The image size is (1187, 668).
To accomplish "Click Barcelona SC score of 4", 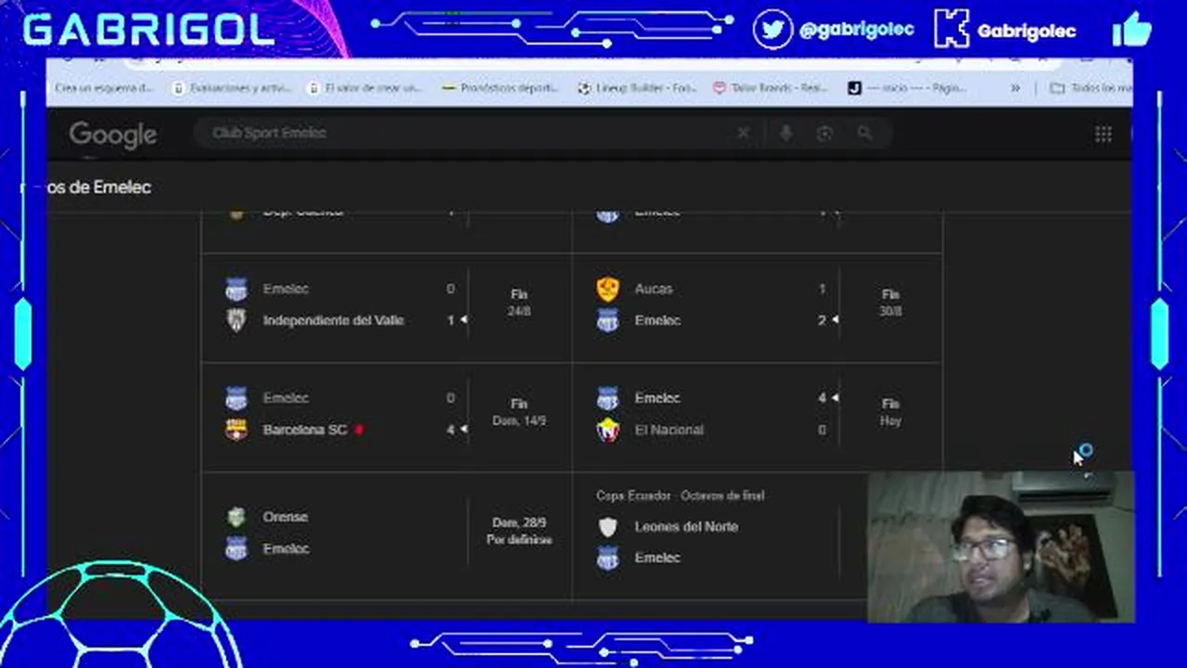I will click(x=451, y=430).
